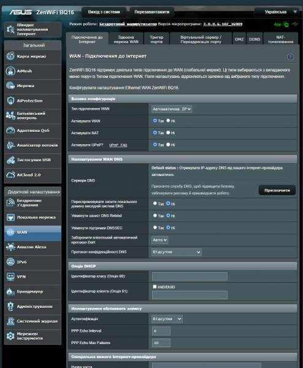Open the Мережеві інструменти icon
303x368 pixels.
pyautogui.click(x=10, y=336)
